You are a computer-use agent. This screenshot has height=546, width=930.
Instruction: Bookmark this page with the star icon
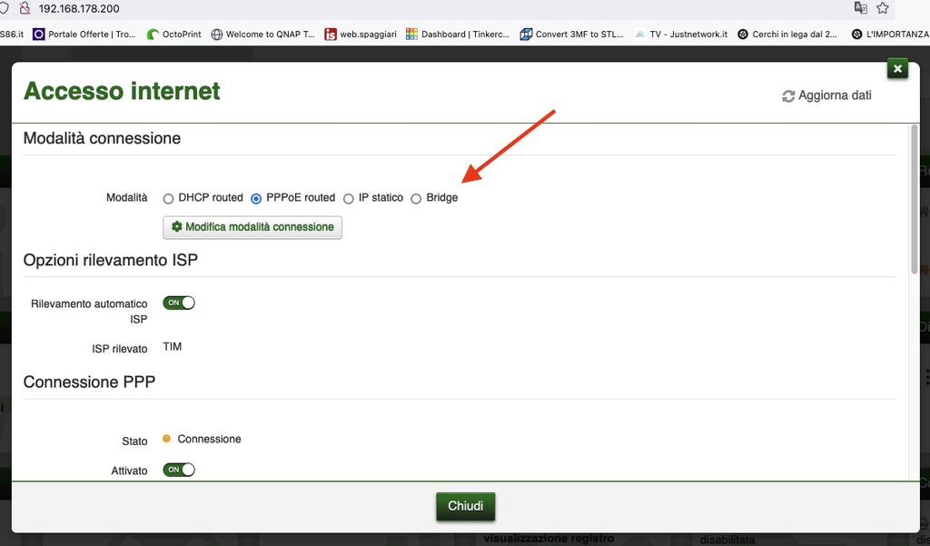pyautogui.click(x=883, y=8)
